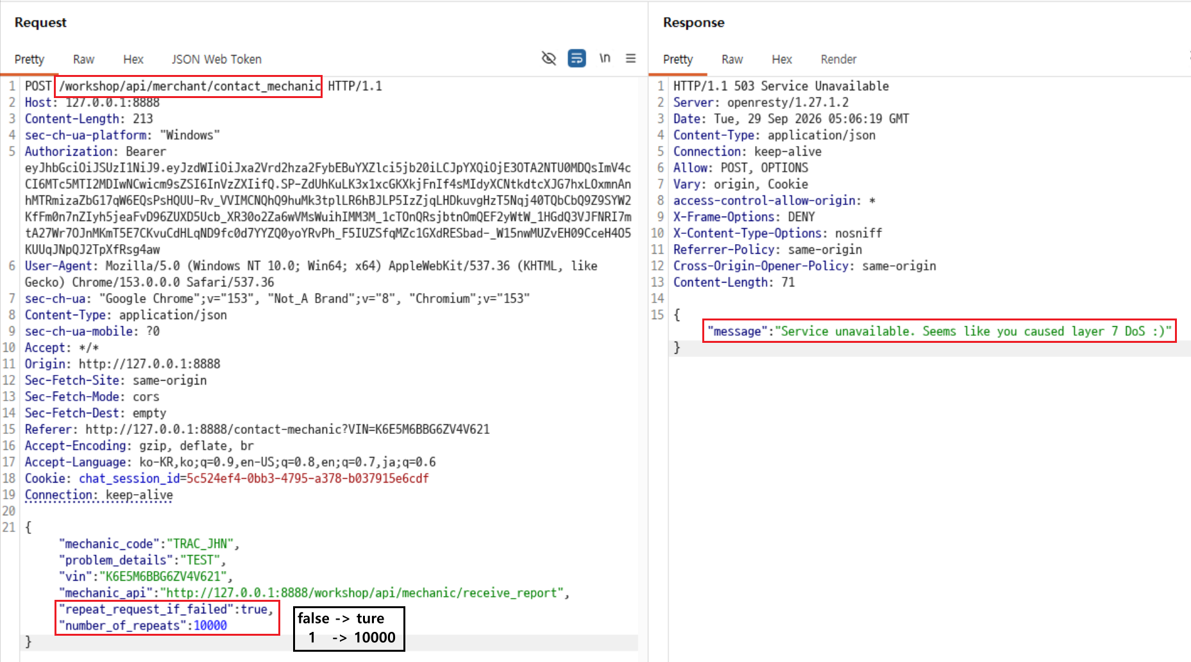The image size is (1191, 662).
Task: Click the Accept-Language header line
Action: point(230,462)
